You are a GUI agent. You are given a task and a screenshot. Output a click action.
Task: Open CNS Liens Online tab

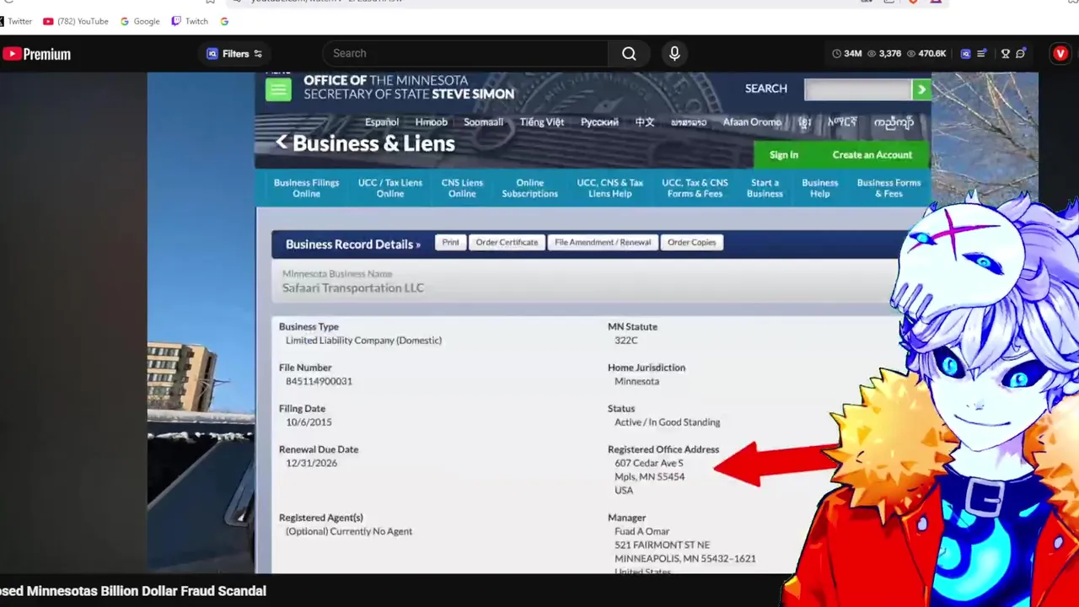pos(462,188)
